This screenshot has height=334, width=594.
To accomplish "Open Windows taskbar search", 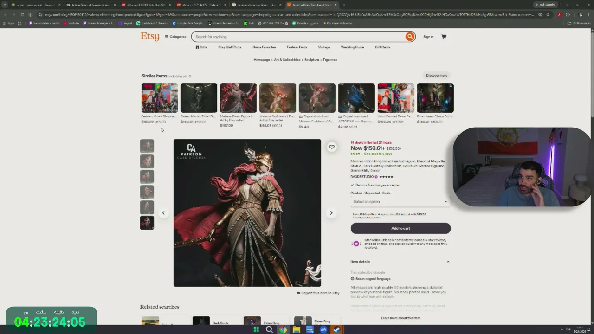I will 269,330.
